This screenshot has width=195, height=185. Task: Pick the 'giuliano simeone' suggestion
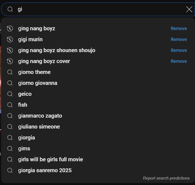tap(39, 127)
